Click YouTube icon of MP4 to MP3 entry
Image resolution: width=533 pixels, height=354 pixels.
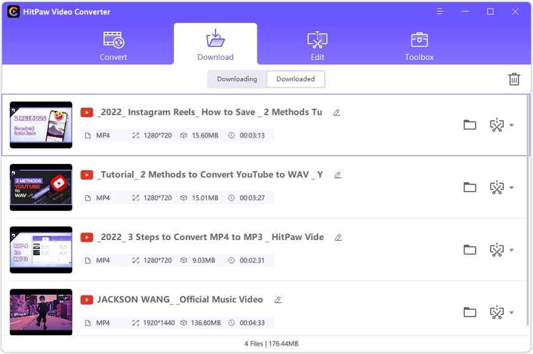87,237
